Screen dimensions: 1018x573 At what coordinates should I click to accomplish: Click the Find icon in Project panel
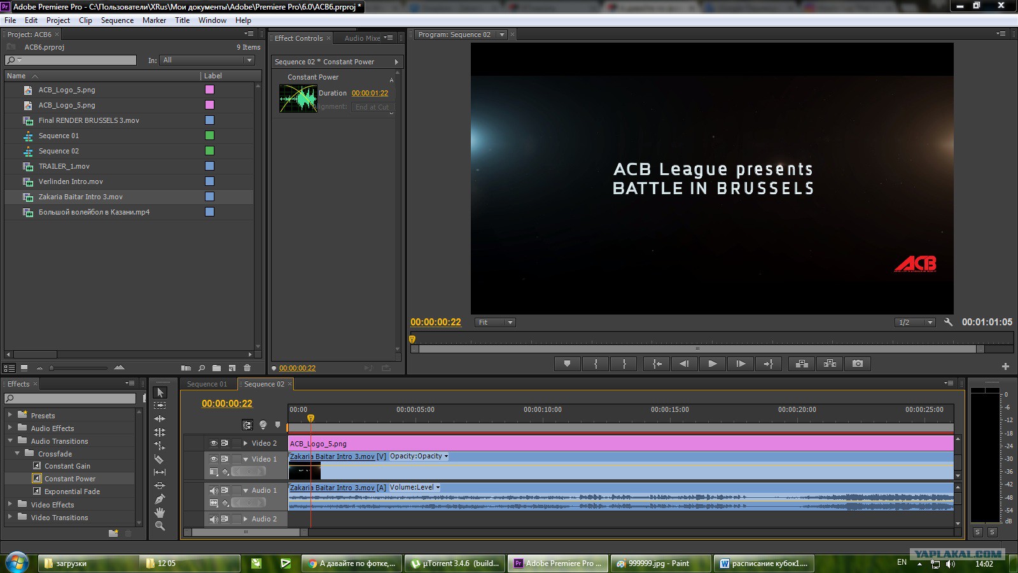pyautogui.click(x=202, y=368)
